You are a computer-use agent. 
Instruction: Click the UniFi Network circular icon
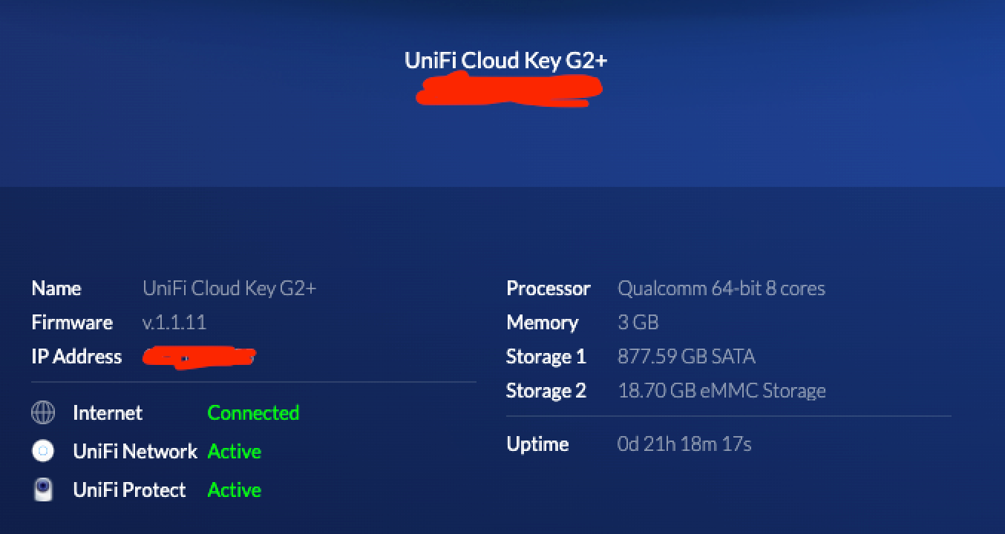[x=43, y=451]
